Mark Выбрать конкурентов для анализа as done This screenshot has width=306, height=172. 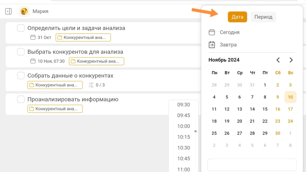pyautogui.click(x=21, y=52)
